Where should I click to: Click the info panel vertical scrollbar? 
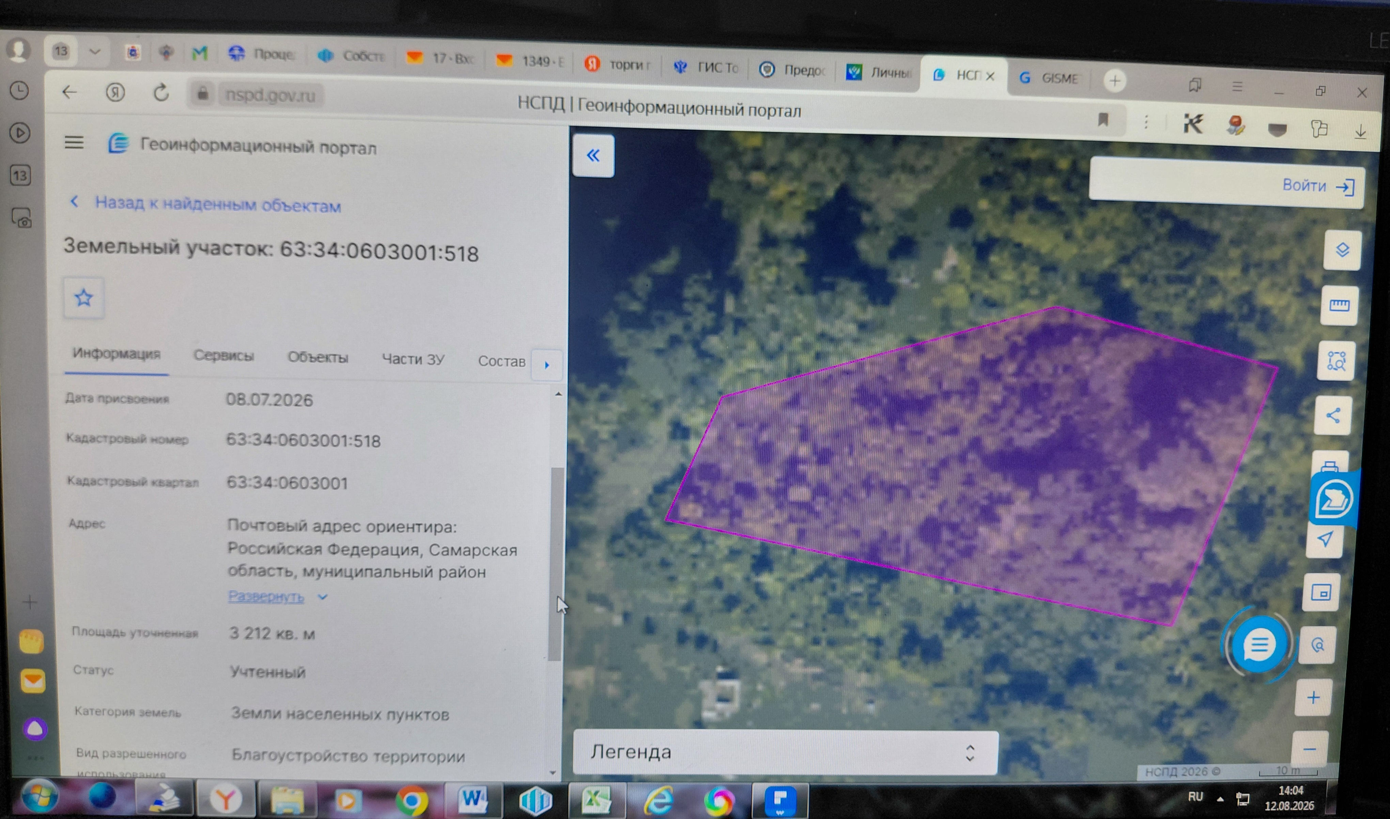[x=555, y=564]
